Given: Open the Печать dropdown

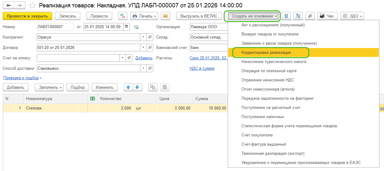Looking at the screenshot, I should click(x=144, y=16).
